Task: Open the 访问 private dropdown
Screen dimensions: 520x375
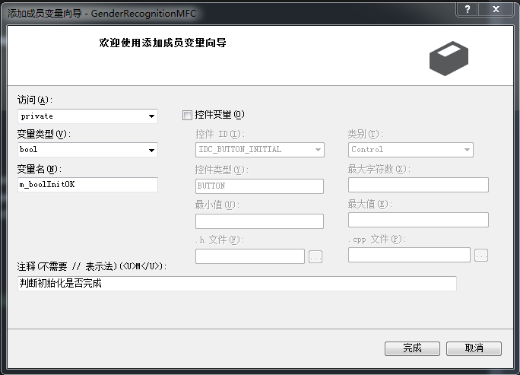Action: (87, 116)
